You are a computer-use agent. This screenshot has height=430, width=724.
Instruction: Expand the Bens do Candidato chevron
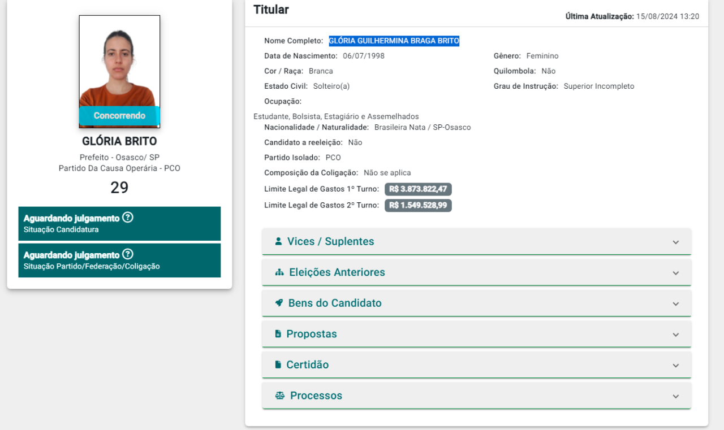point(675,304)
